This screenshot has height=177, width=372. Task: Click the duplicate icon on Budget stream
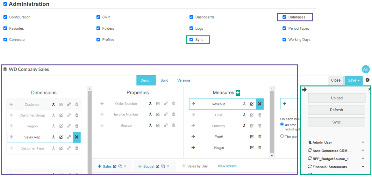click(x=163, y=166)
